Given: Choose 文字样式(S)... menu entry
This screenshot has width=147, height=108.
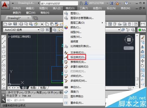Looking at the screenshot, I should [x=84, y=53].
